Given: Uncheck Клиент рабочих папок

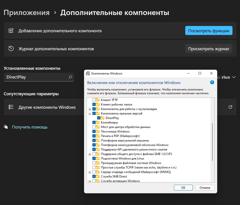Looking at the screenshot, I should point(94,104).
